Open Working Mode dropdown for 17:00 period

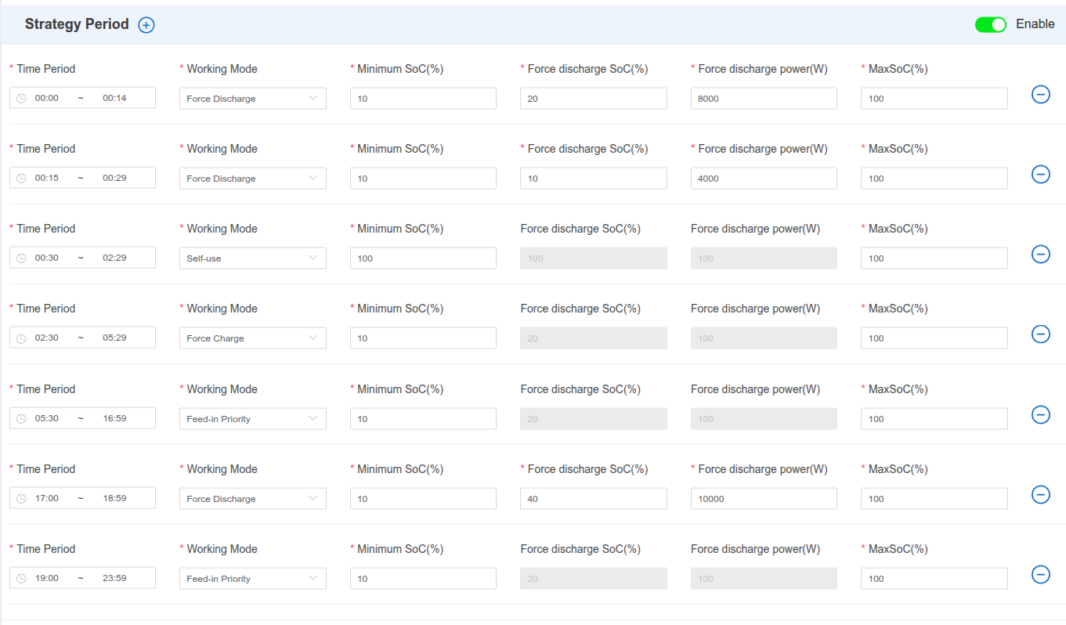pyautogui.click(x=252, y=499)
